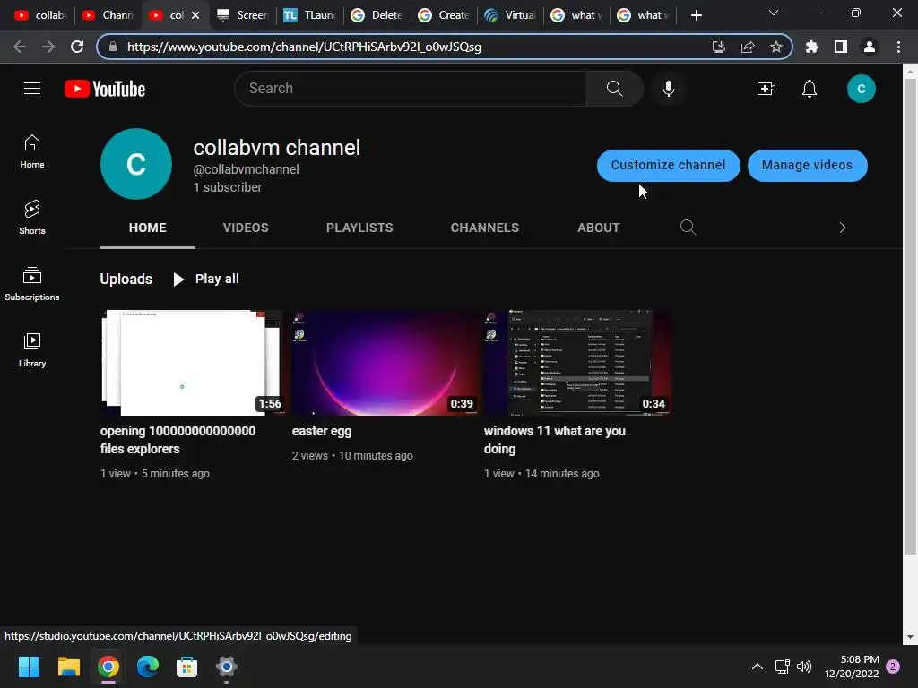Open the notification count badge in the tray

893,666
